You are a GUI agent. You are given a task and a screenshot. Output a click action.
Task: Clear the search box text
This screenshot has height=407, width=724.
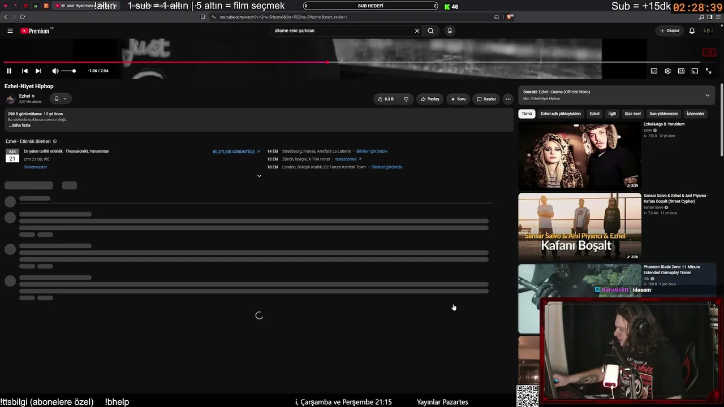pos(417,31)
